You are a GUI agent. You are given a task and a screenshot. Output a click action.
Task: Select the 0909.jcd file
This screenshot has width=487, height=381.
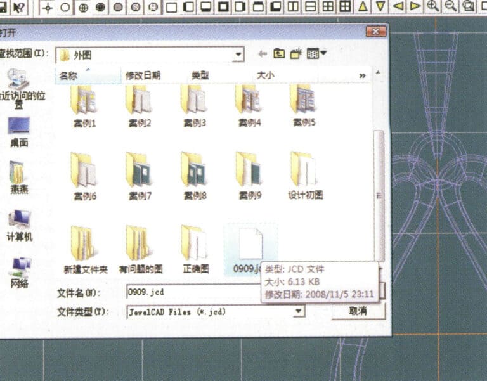pyautogui.click(x=250, y=249)
